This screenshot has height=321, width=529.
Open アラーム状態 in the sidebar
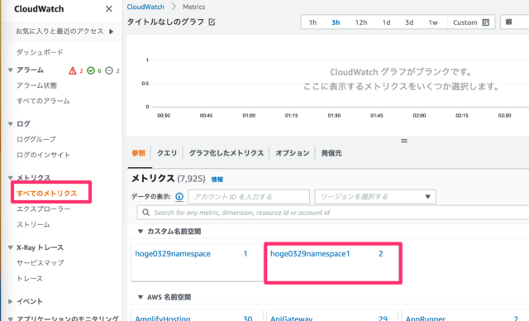[36, 85]
